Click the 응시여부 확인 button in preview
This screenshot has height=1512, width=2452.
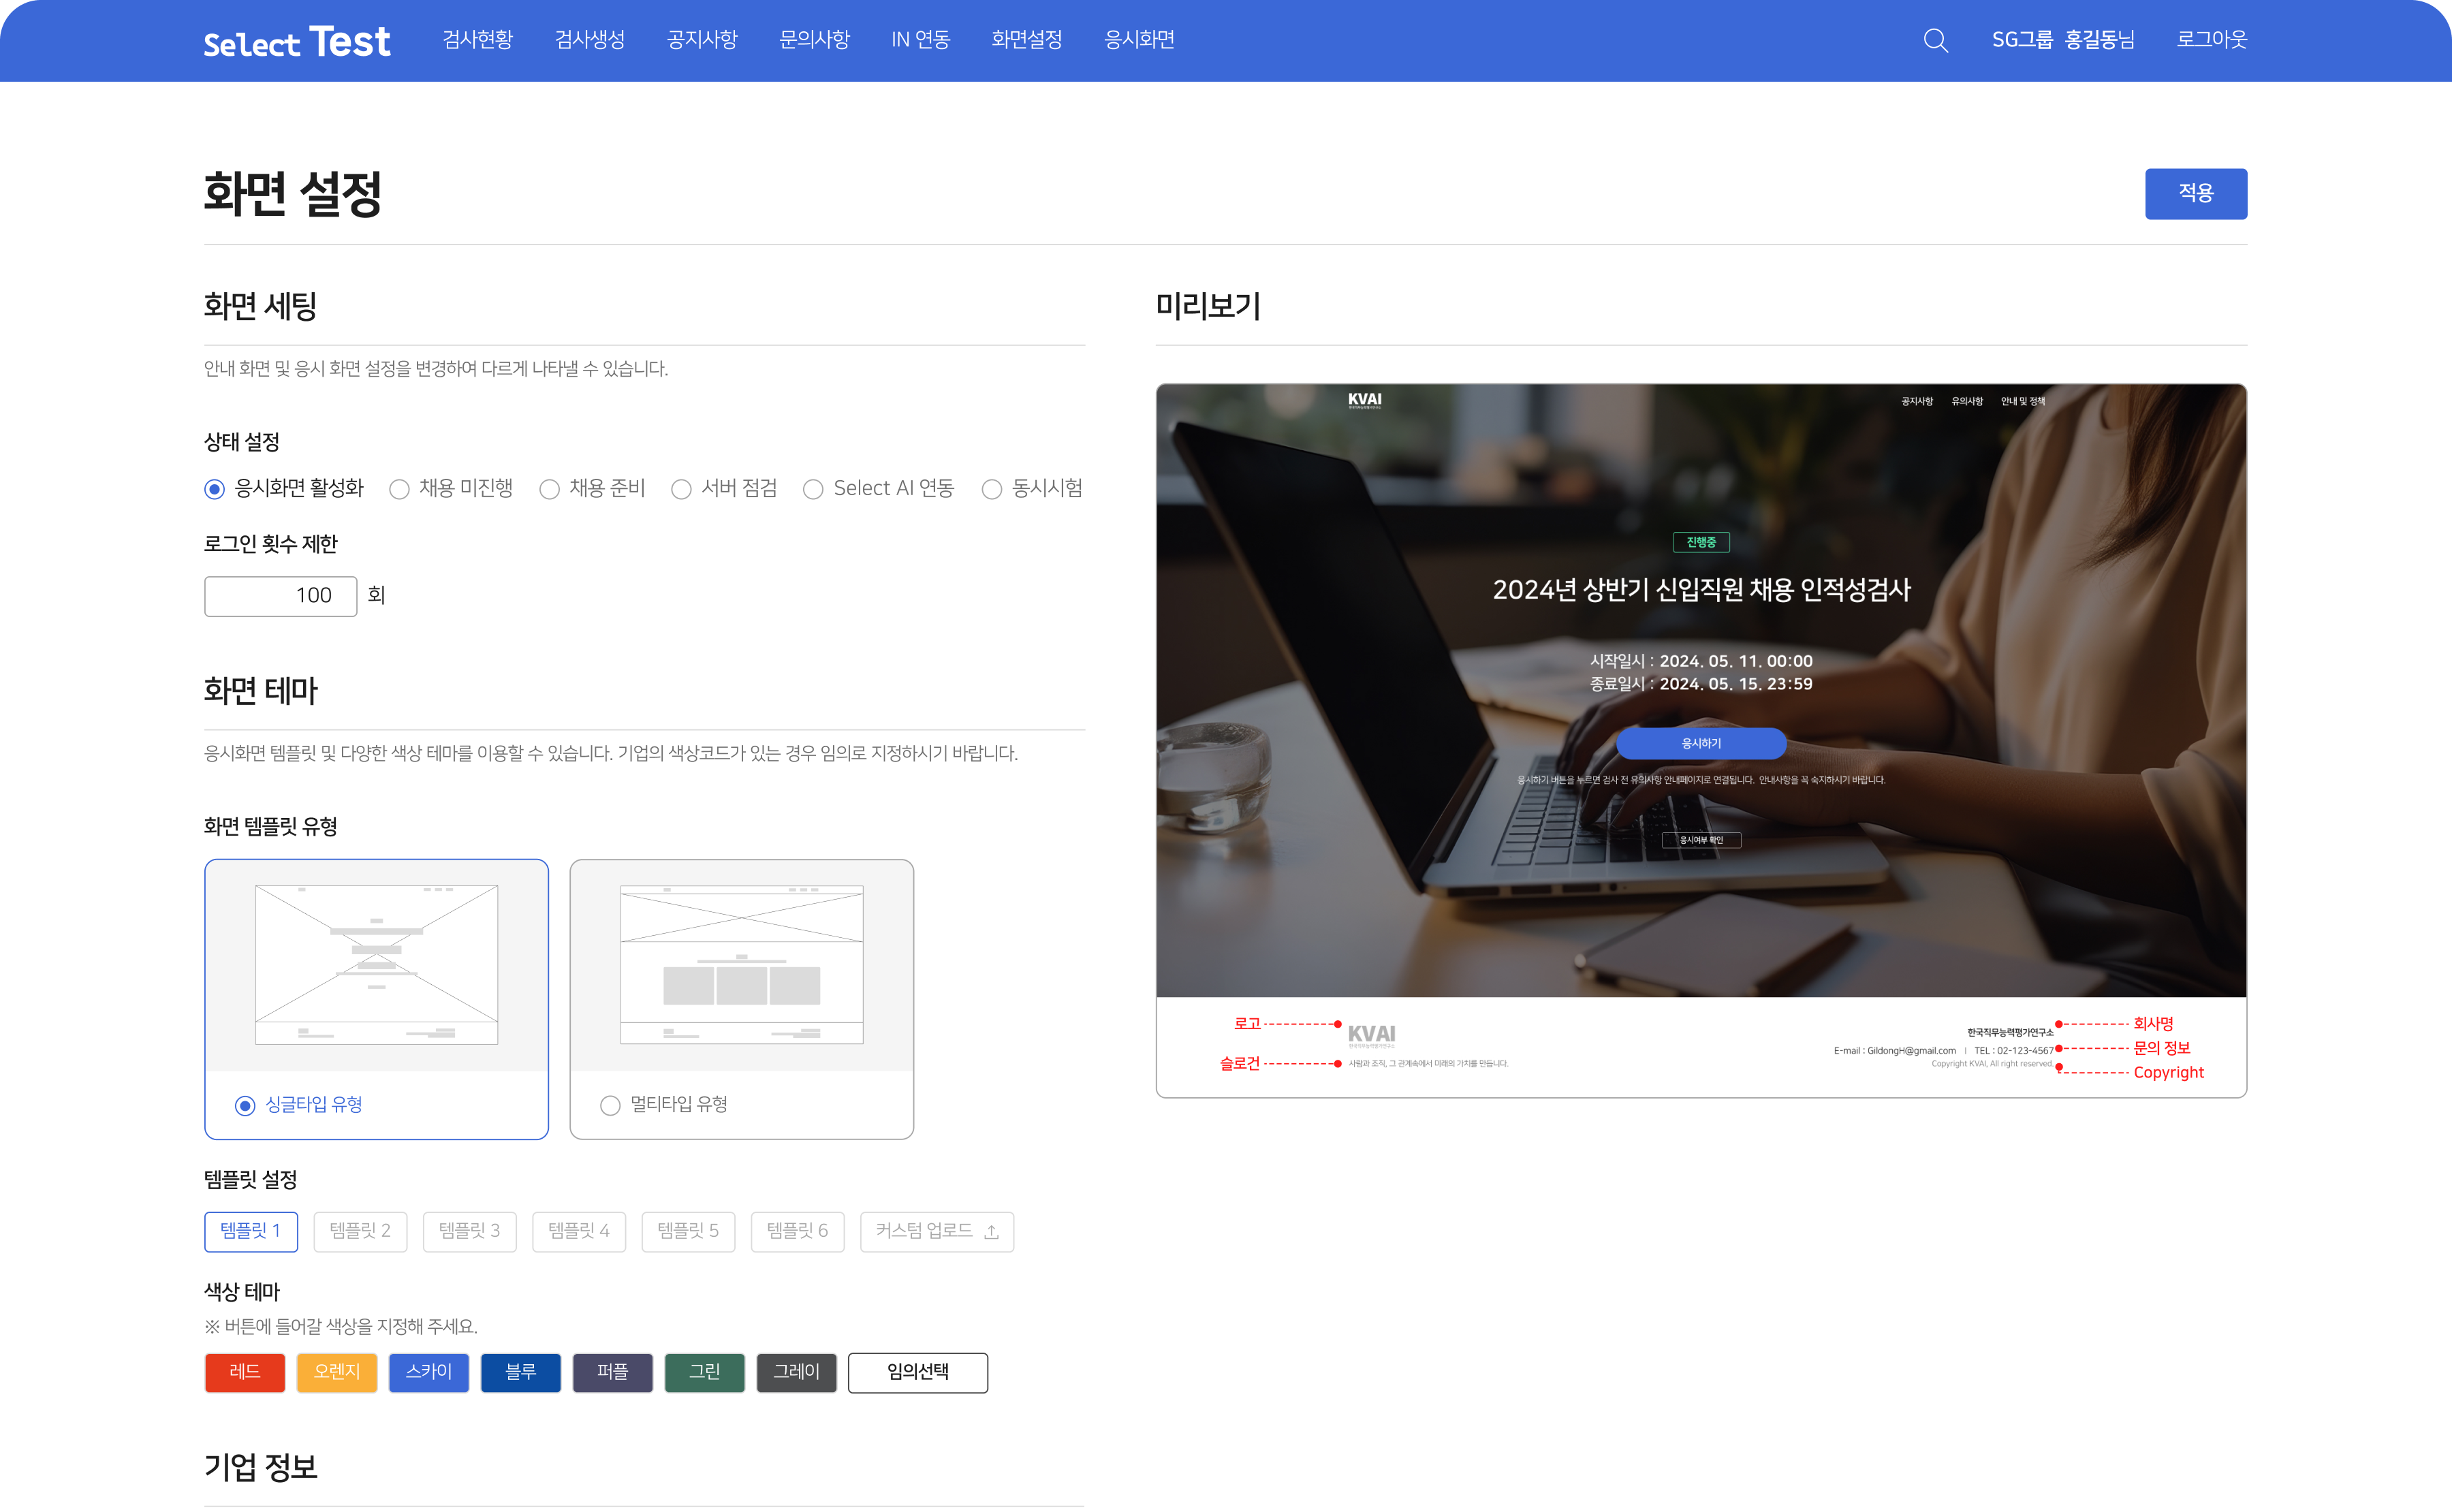(1701, 841)
